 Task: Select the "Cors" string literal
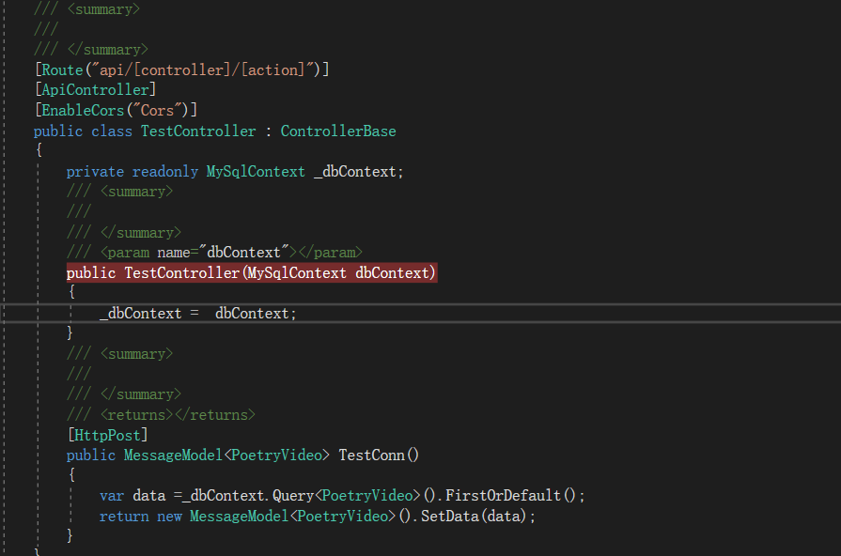(x=157, y=111)
